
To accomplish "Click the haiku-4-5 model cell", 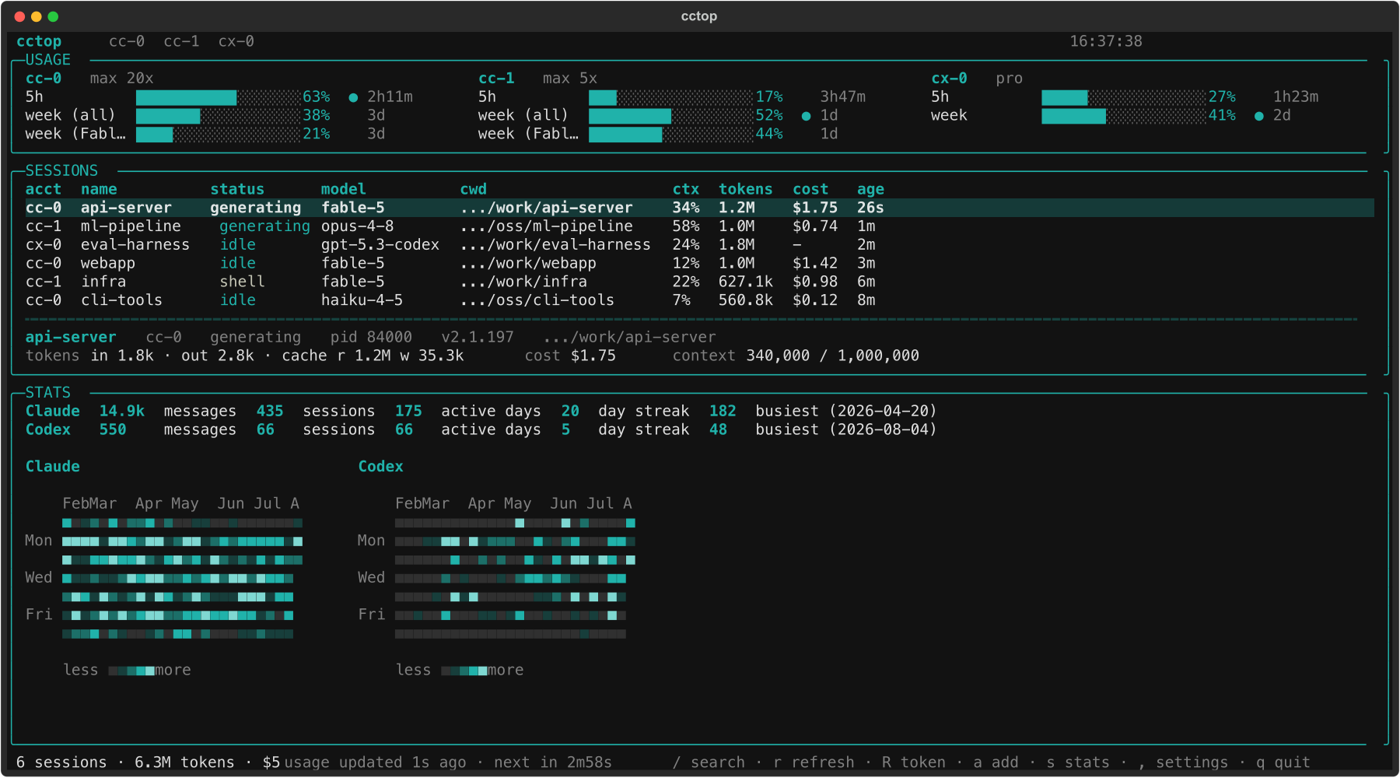I will click(362, 300).
